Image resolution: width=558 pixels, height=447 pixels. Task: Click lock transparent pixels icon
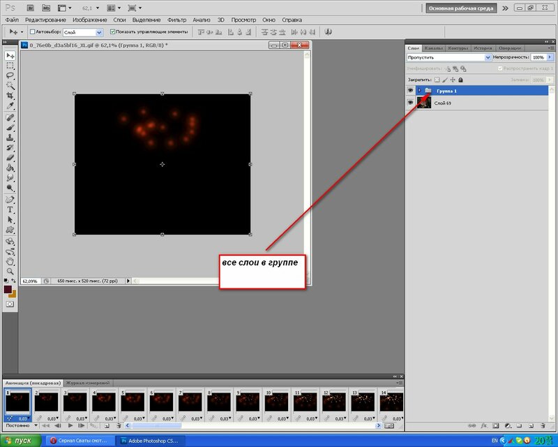(x=437, y=80)
